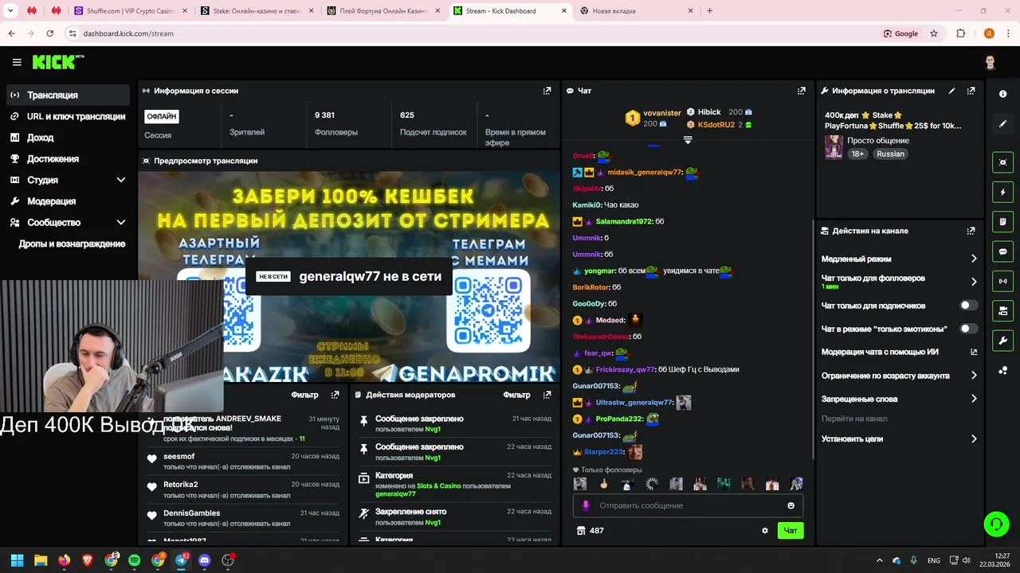Reload the page in browser toolbar
Screen dimensions: 1020x573
tap(49, 33)
